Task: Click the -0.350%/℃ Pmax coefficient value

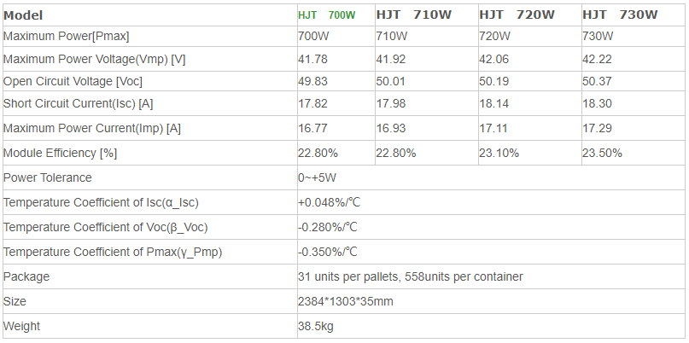Action: tap(327, 252)
